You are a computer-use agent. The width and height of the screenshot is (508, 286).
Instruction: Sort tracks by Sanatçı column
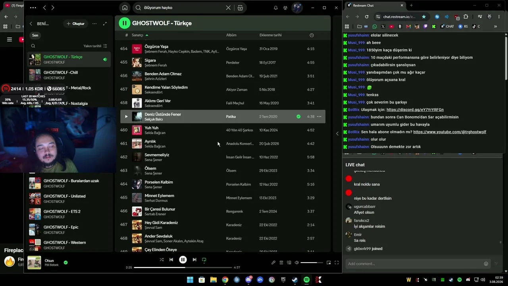[x=137, y=35]
